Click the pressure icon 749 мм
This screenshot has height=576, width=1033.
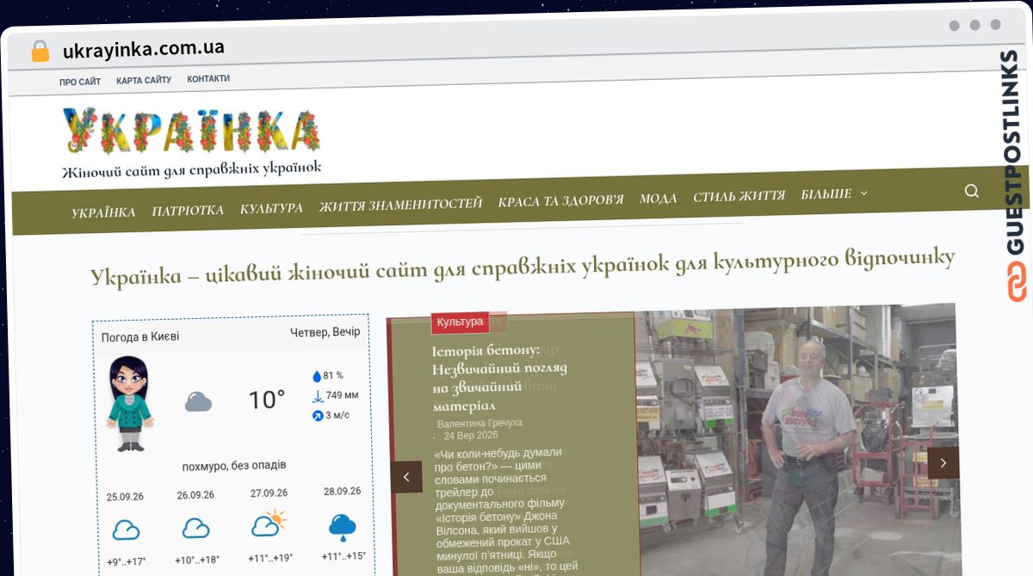click(317, 395)
